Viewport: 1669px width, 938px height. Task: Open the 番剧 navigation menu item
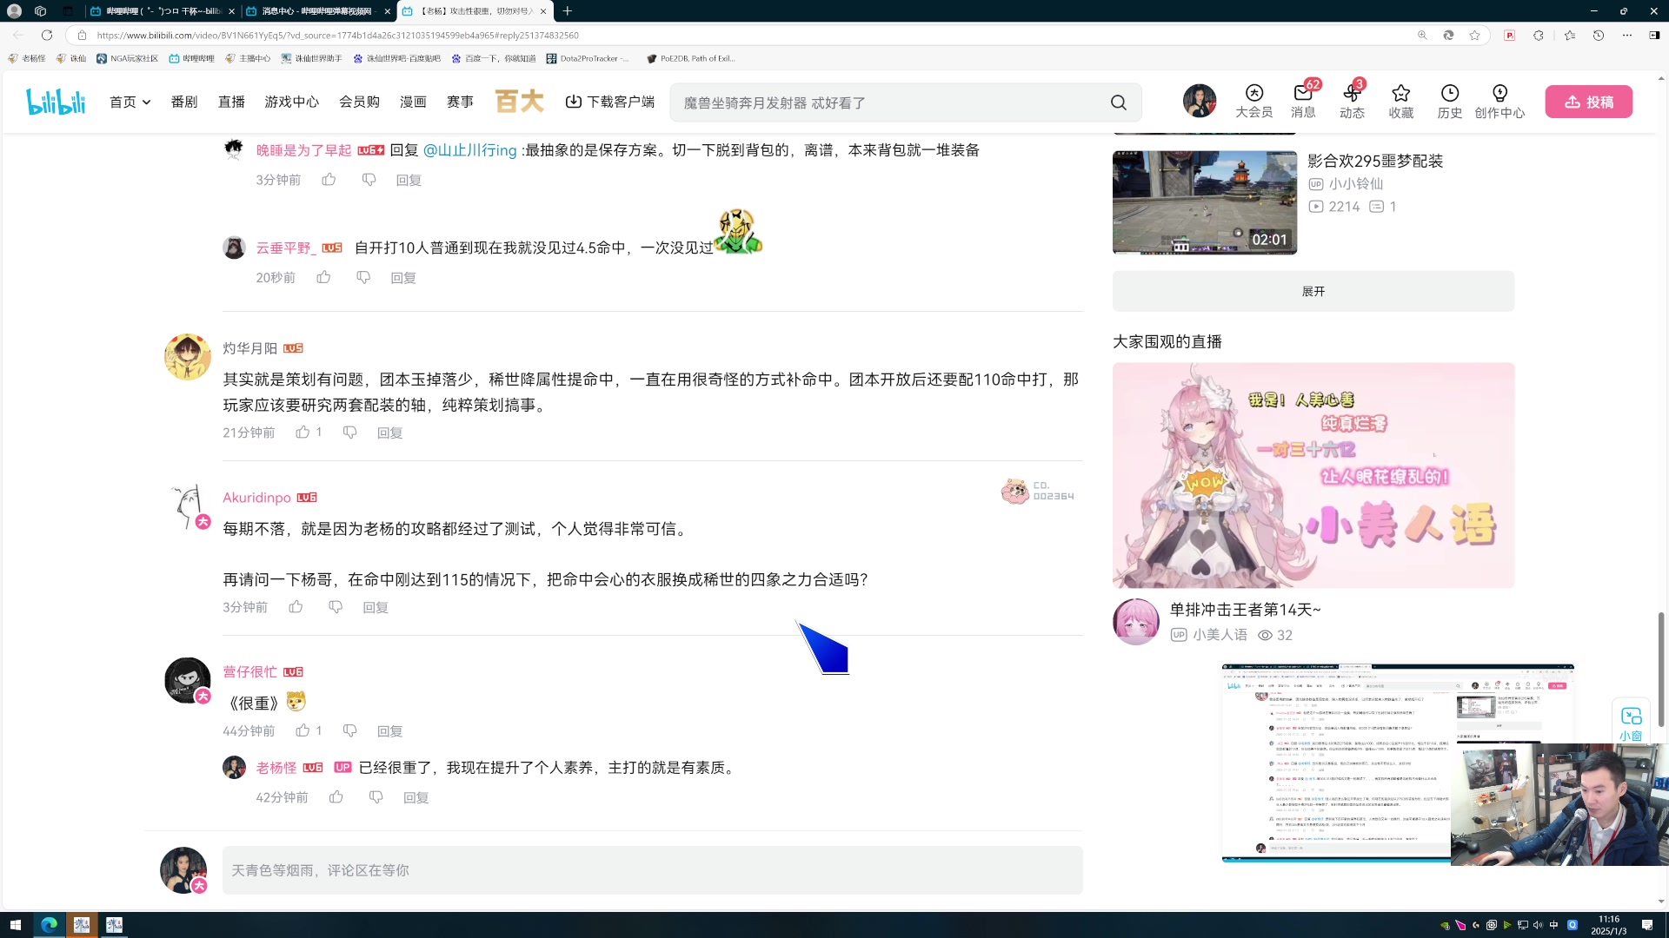pos(184,102)
